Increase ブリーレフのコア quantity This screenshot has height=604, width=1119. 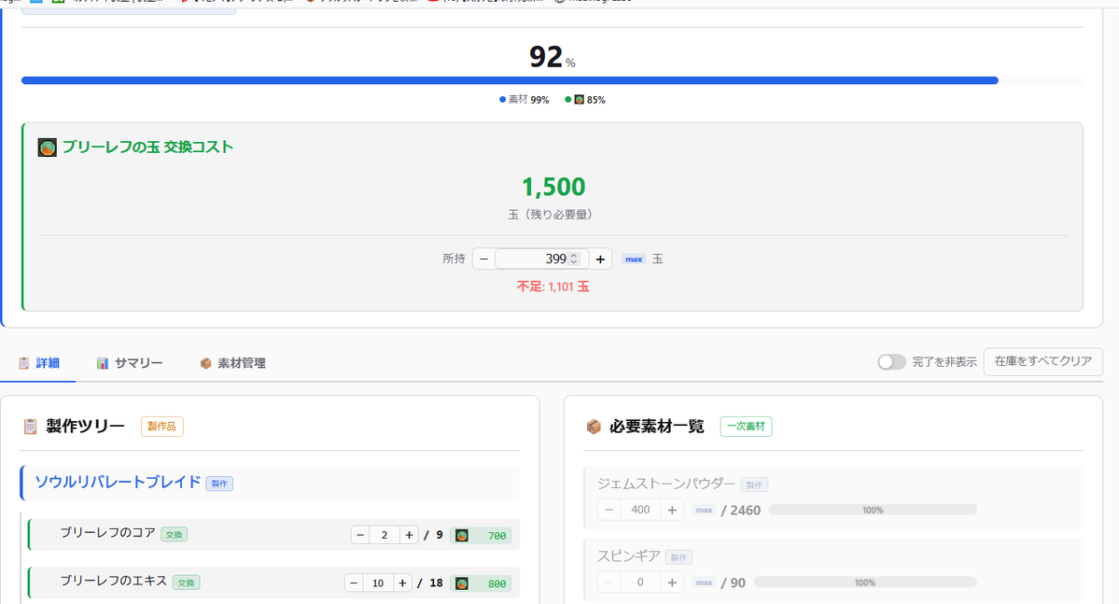click(409, 535)
